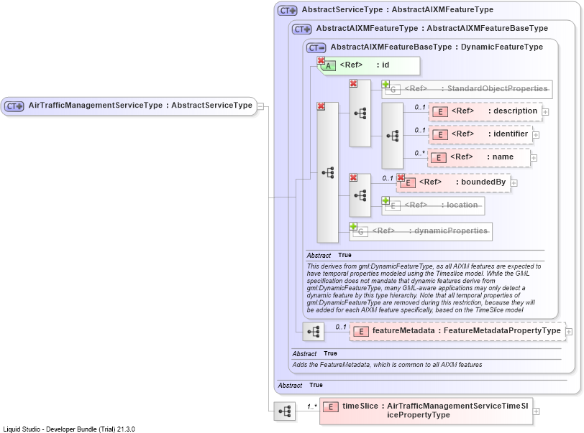Select the dynamicProperties group reference
Viewport: 584px width, 433px height.
pyautogui.click(x=421, y=231)
